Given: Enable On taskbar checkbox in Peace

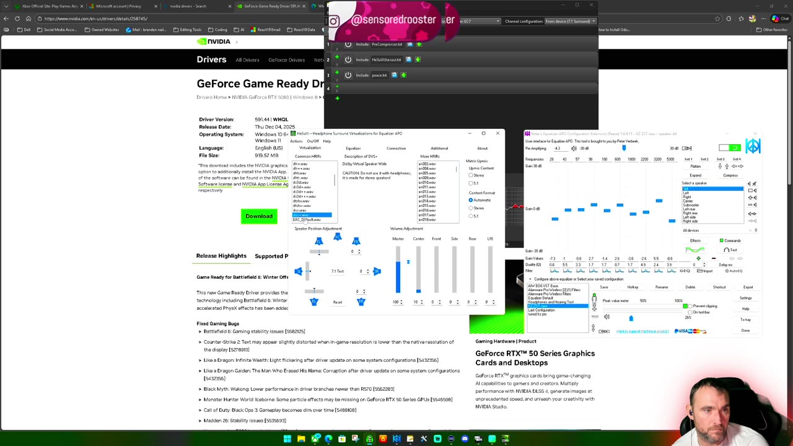Looking at the screenshot, I should point(690,312).
